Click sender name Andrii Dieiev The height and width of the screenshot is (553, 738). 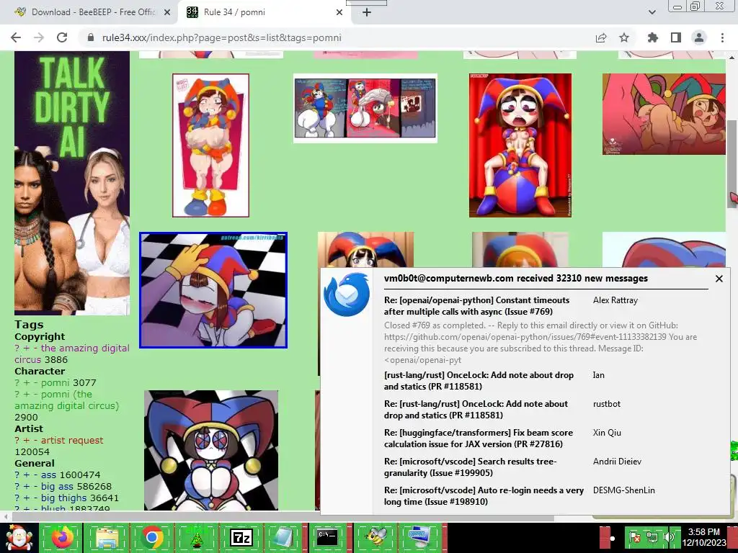point(617,462)
